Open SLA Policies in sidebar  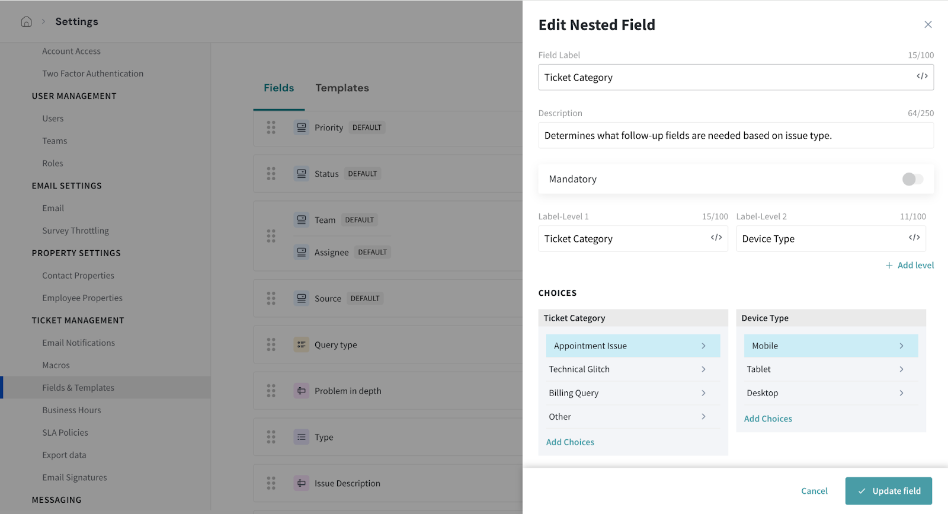(65, 433)
